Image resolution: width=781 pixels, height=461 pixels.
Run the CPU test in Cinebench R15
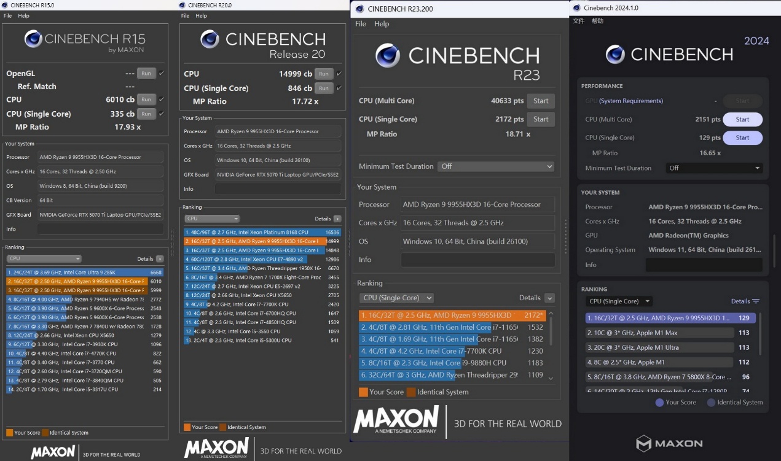coord(146,99)
